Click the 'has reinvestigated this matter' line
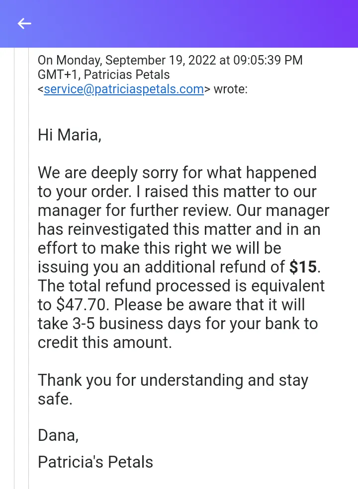The width and height of the screenshot is (358, 489). coord(179,229)
